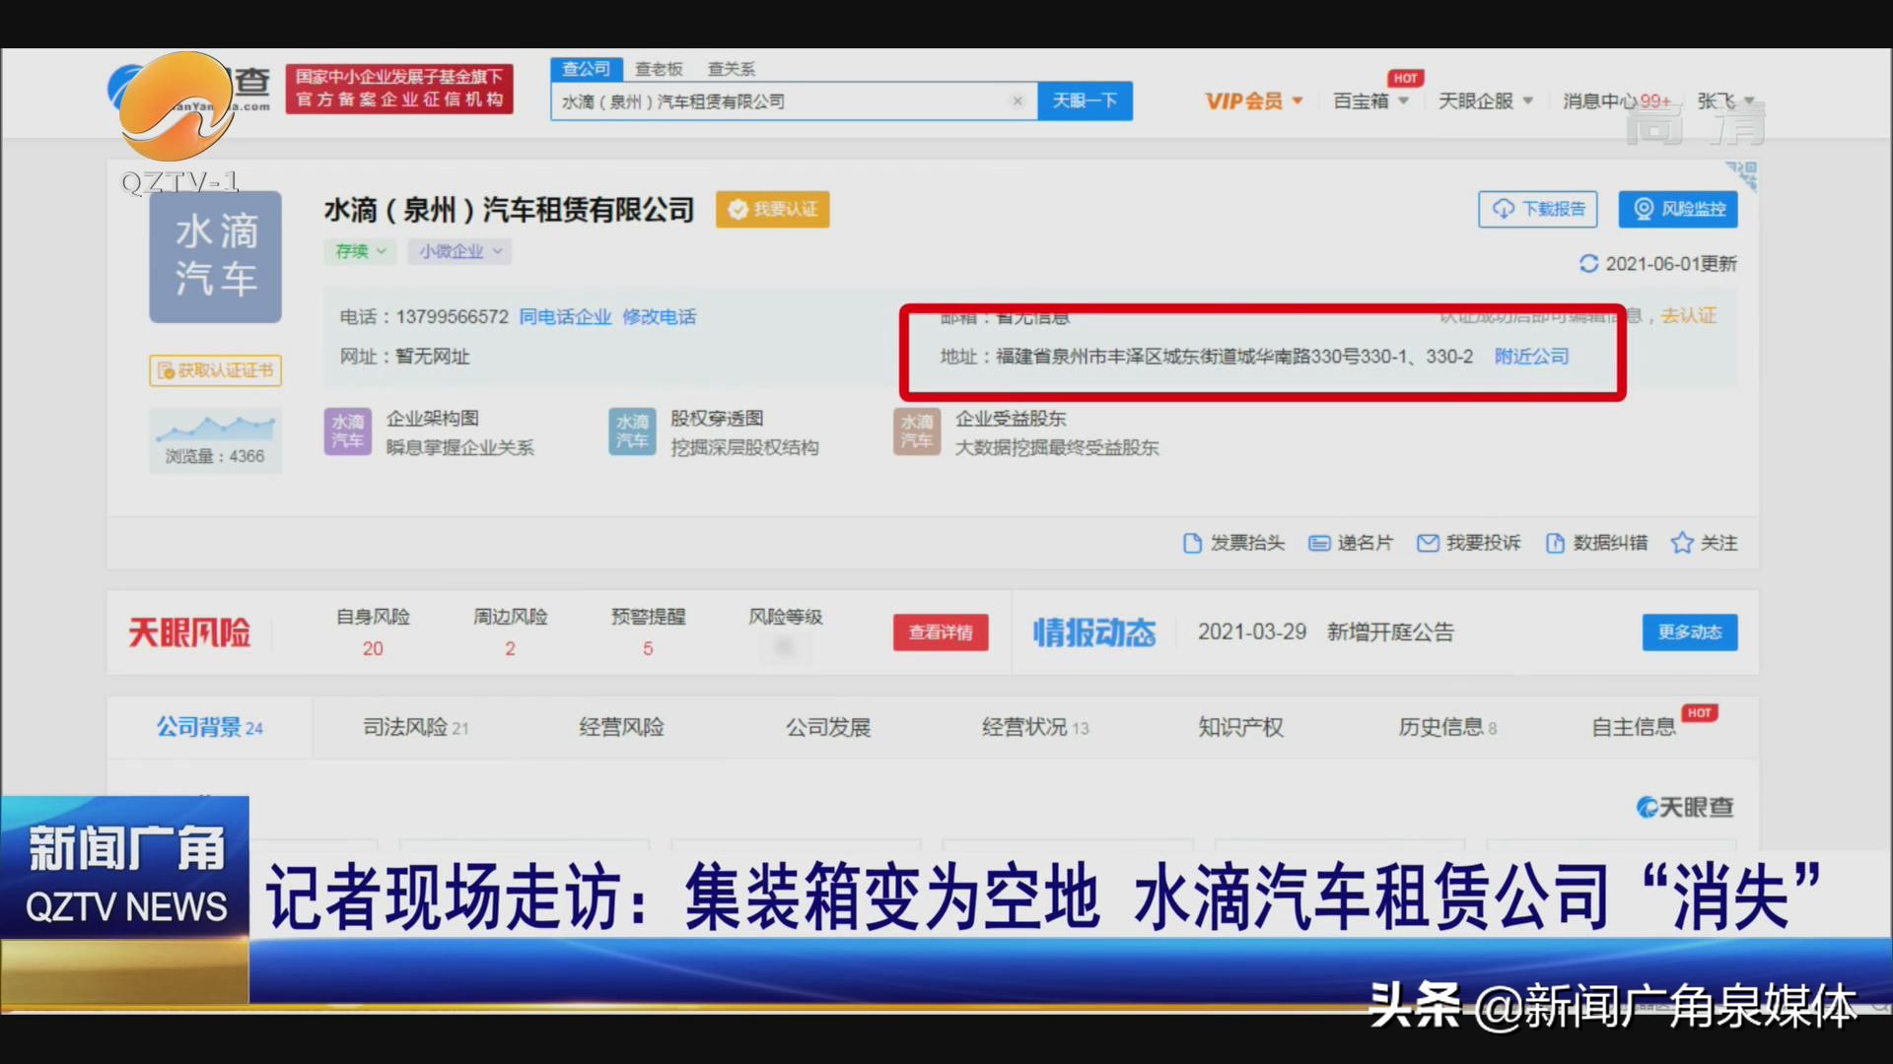Click the 递名片 business card icon
This screenshot has width=1893, height=1064.
click(1318, 543)
